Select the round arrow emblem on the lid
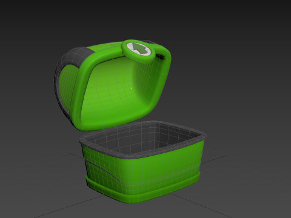Image resolution: width=291 pixels, height=218 pixels. pos(138,51)
